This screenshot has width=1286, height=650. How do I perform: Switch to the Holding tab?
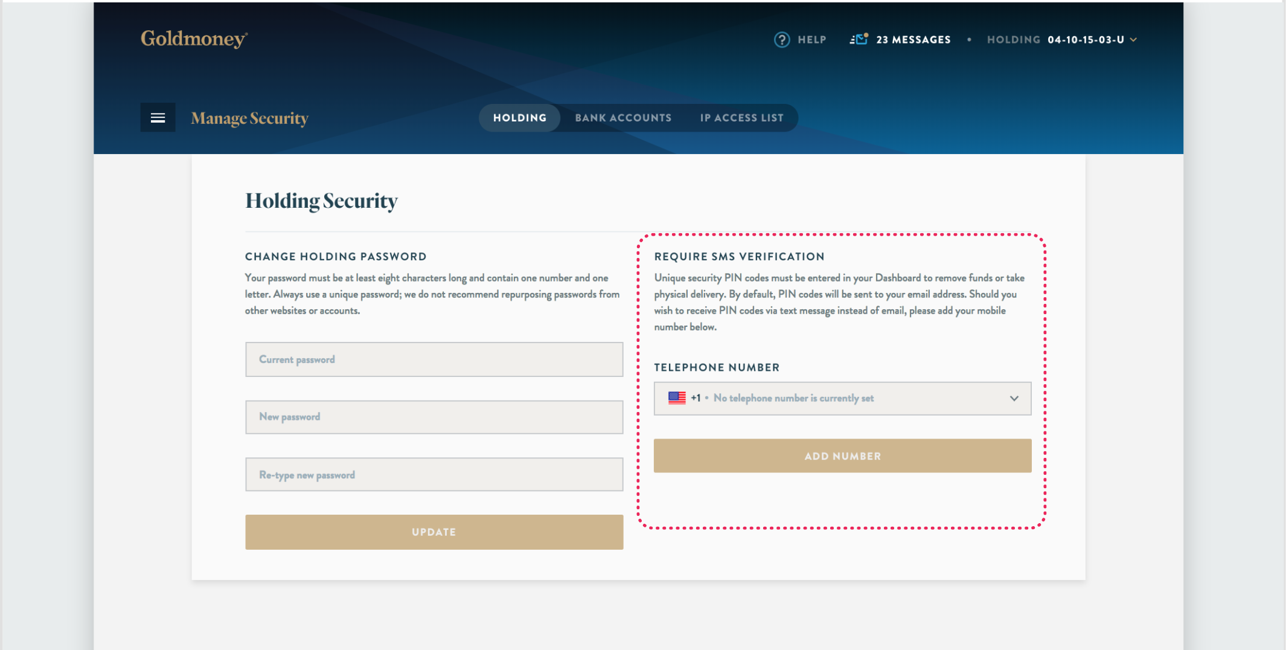tap(519, 118)
